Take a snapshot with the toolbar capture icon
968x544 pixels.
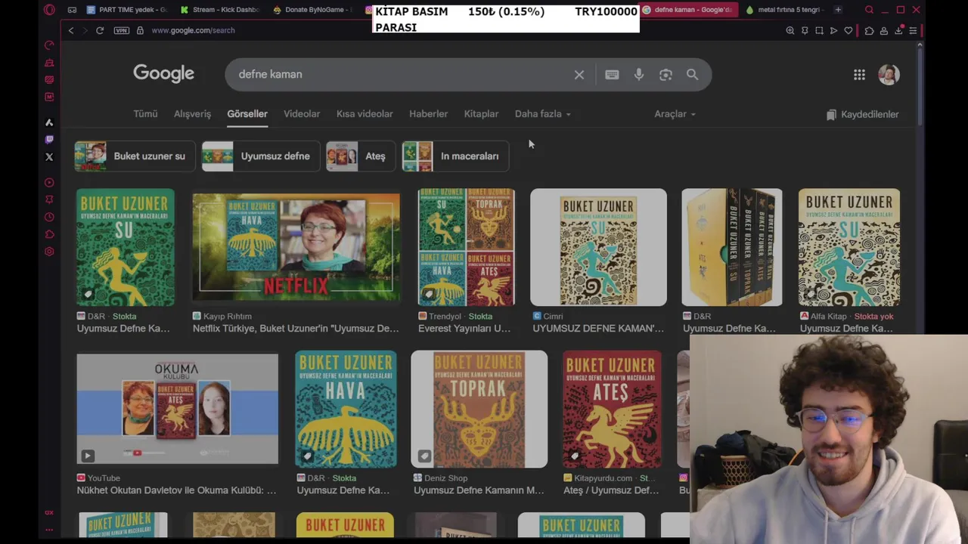[819, 30]
